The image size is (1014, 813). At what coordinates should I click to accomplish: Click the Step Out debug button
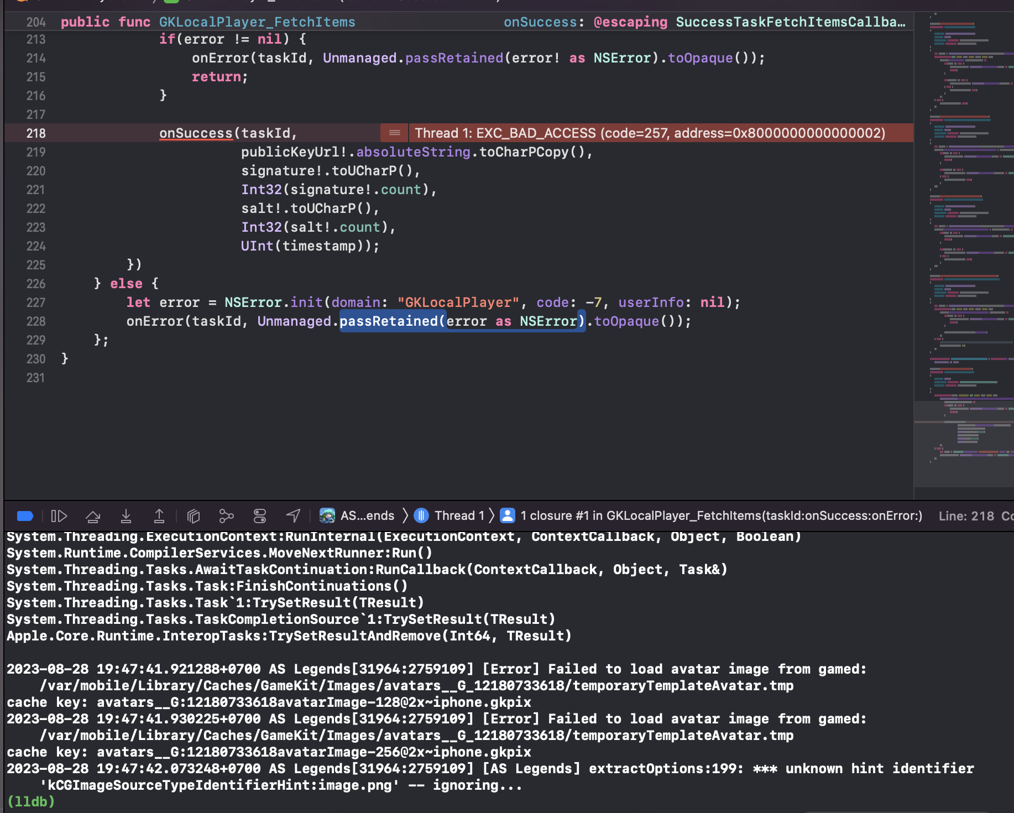159,516
